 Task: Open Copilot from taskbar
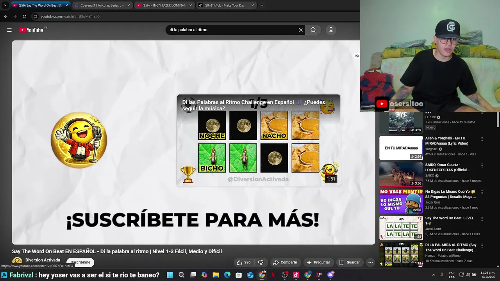click(204, 275)
